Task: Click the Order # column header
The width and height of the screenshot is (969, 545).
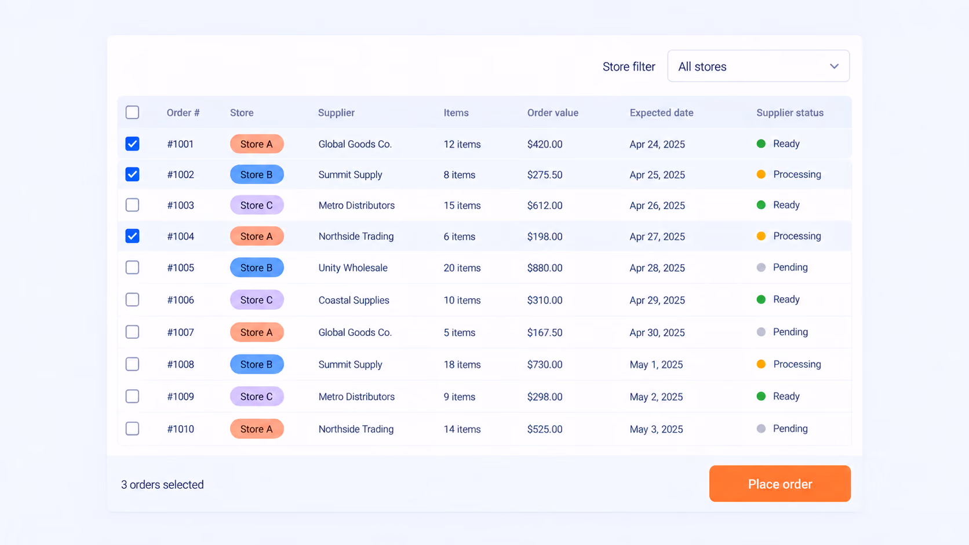Action: coord(183,113)
